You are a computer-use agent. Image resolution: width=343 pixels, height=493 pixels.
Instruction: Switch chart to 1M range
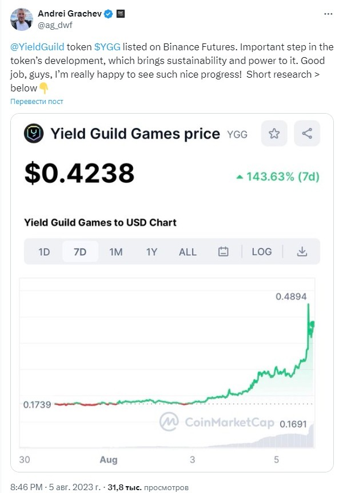(x=116, y=252)
